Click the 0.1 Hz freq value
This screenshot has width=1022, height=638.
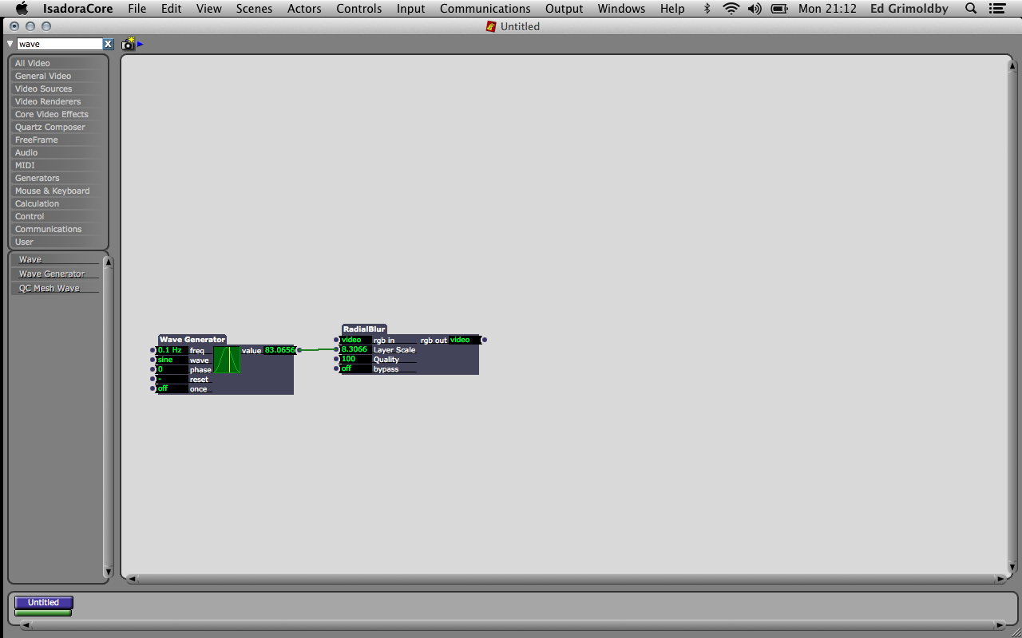coord(172,350)
